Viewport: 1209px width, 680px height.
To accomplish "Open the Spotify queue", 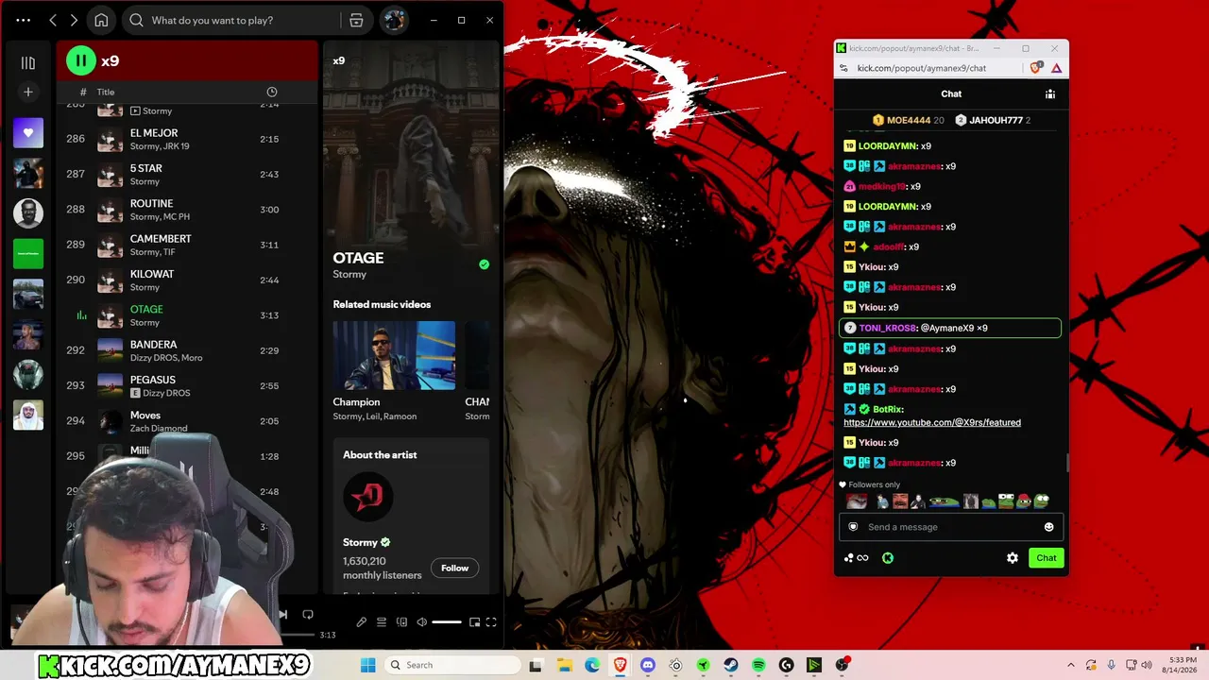I will tap(382, 622).
